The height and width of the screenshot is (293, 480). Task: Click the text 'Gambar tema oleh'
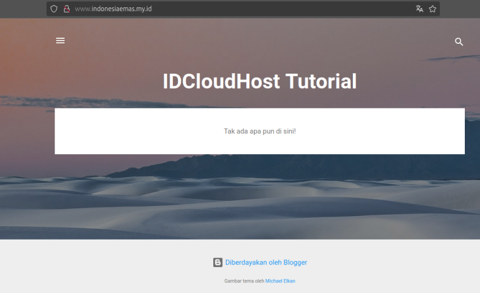pyautogui.click(x=244, y=281)
